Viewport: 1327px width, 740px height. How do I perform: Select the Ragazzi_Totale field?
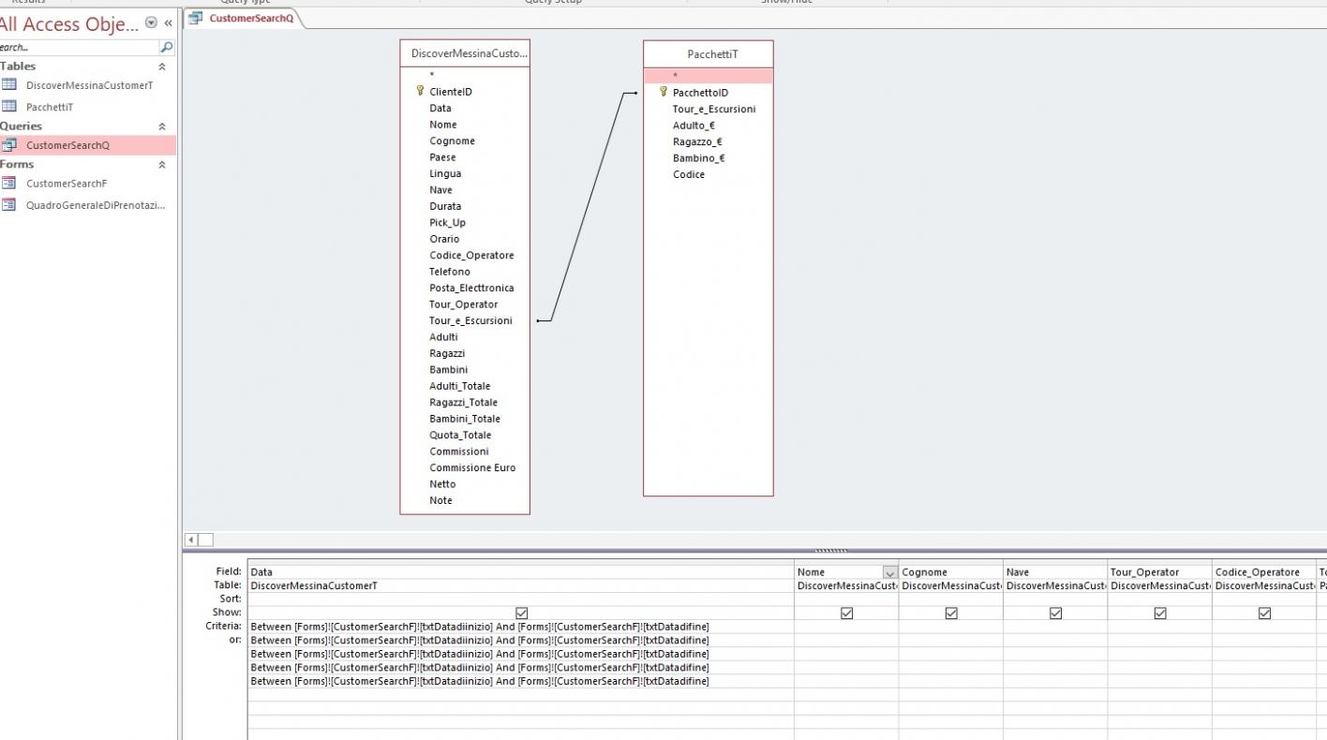coord(463,403)
